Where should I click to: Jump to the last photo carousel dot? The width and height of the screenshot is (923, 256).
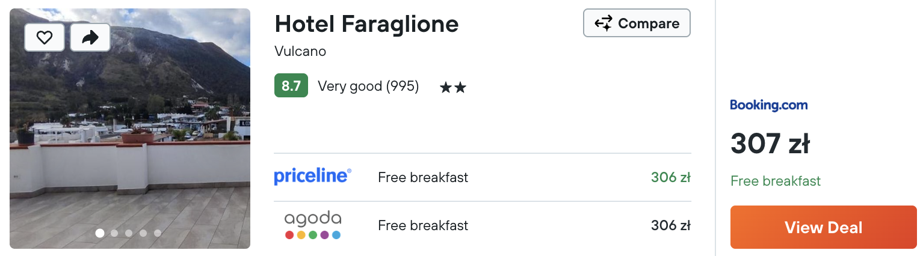click(158, 233)
